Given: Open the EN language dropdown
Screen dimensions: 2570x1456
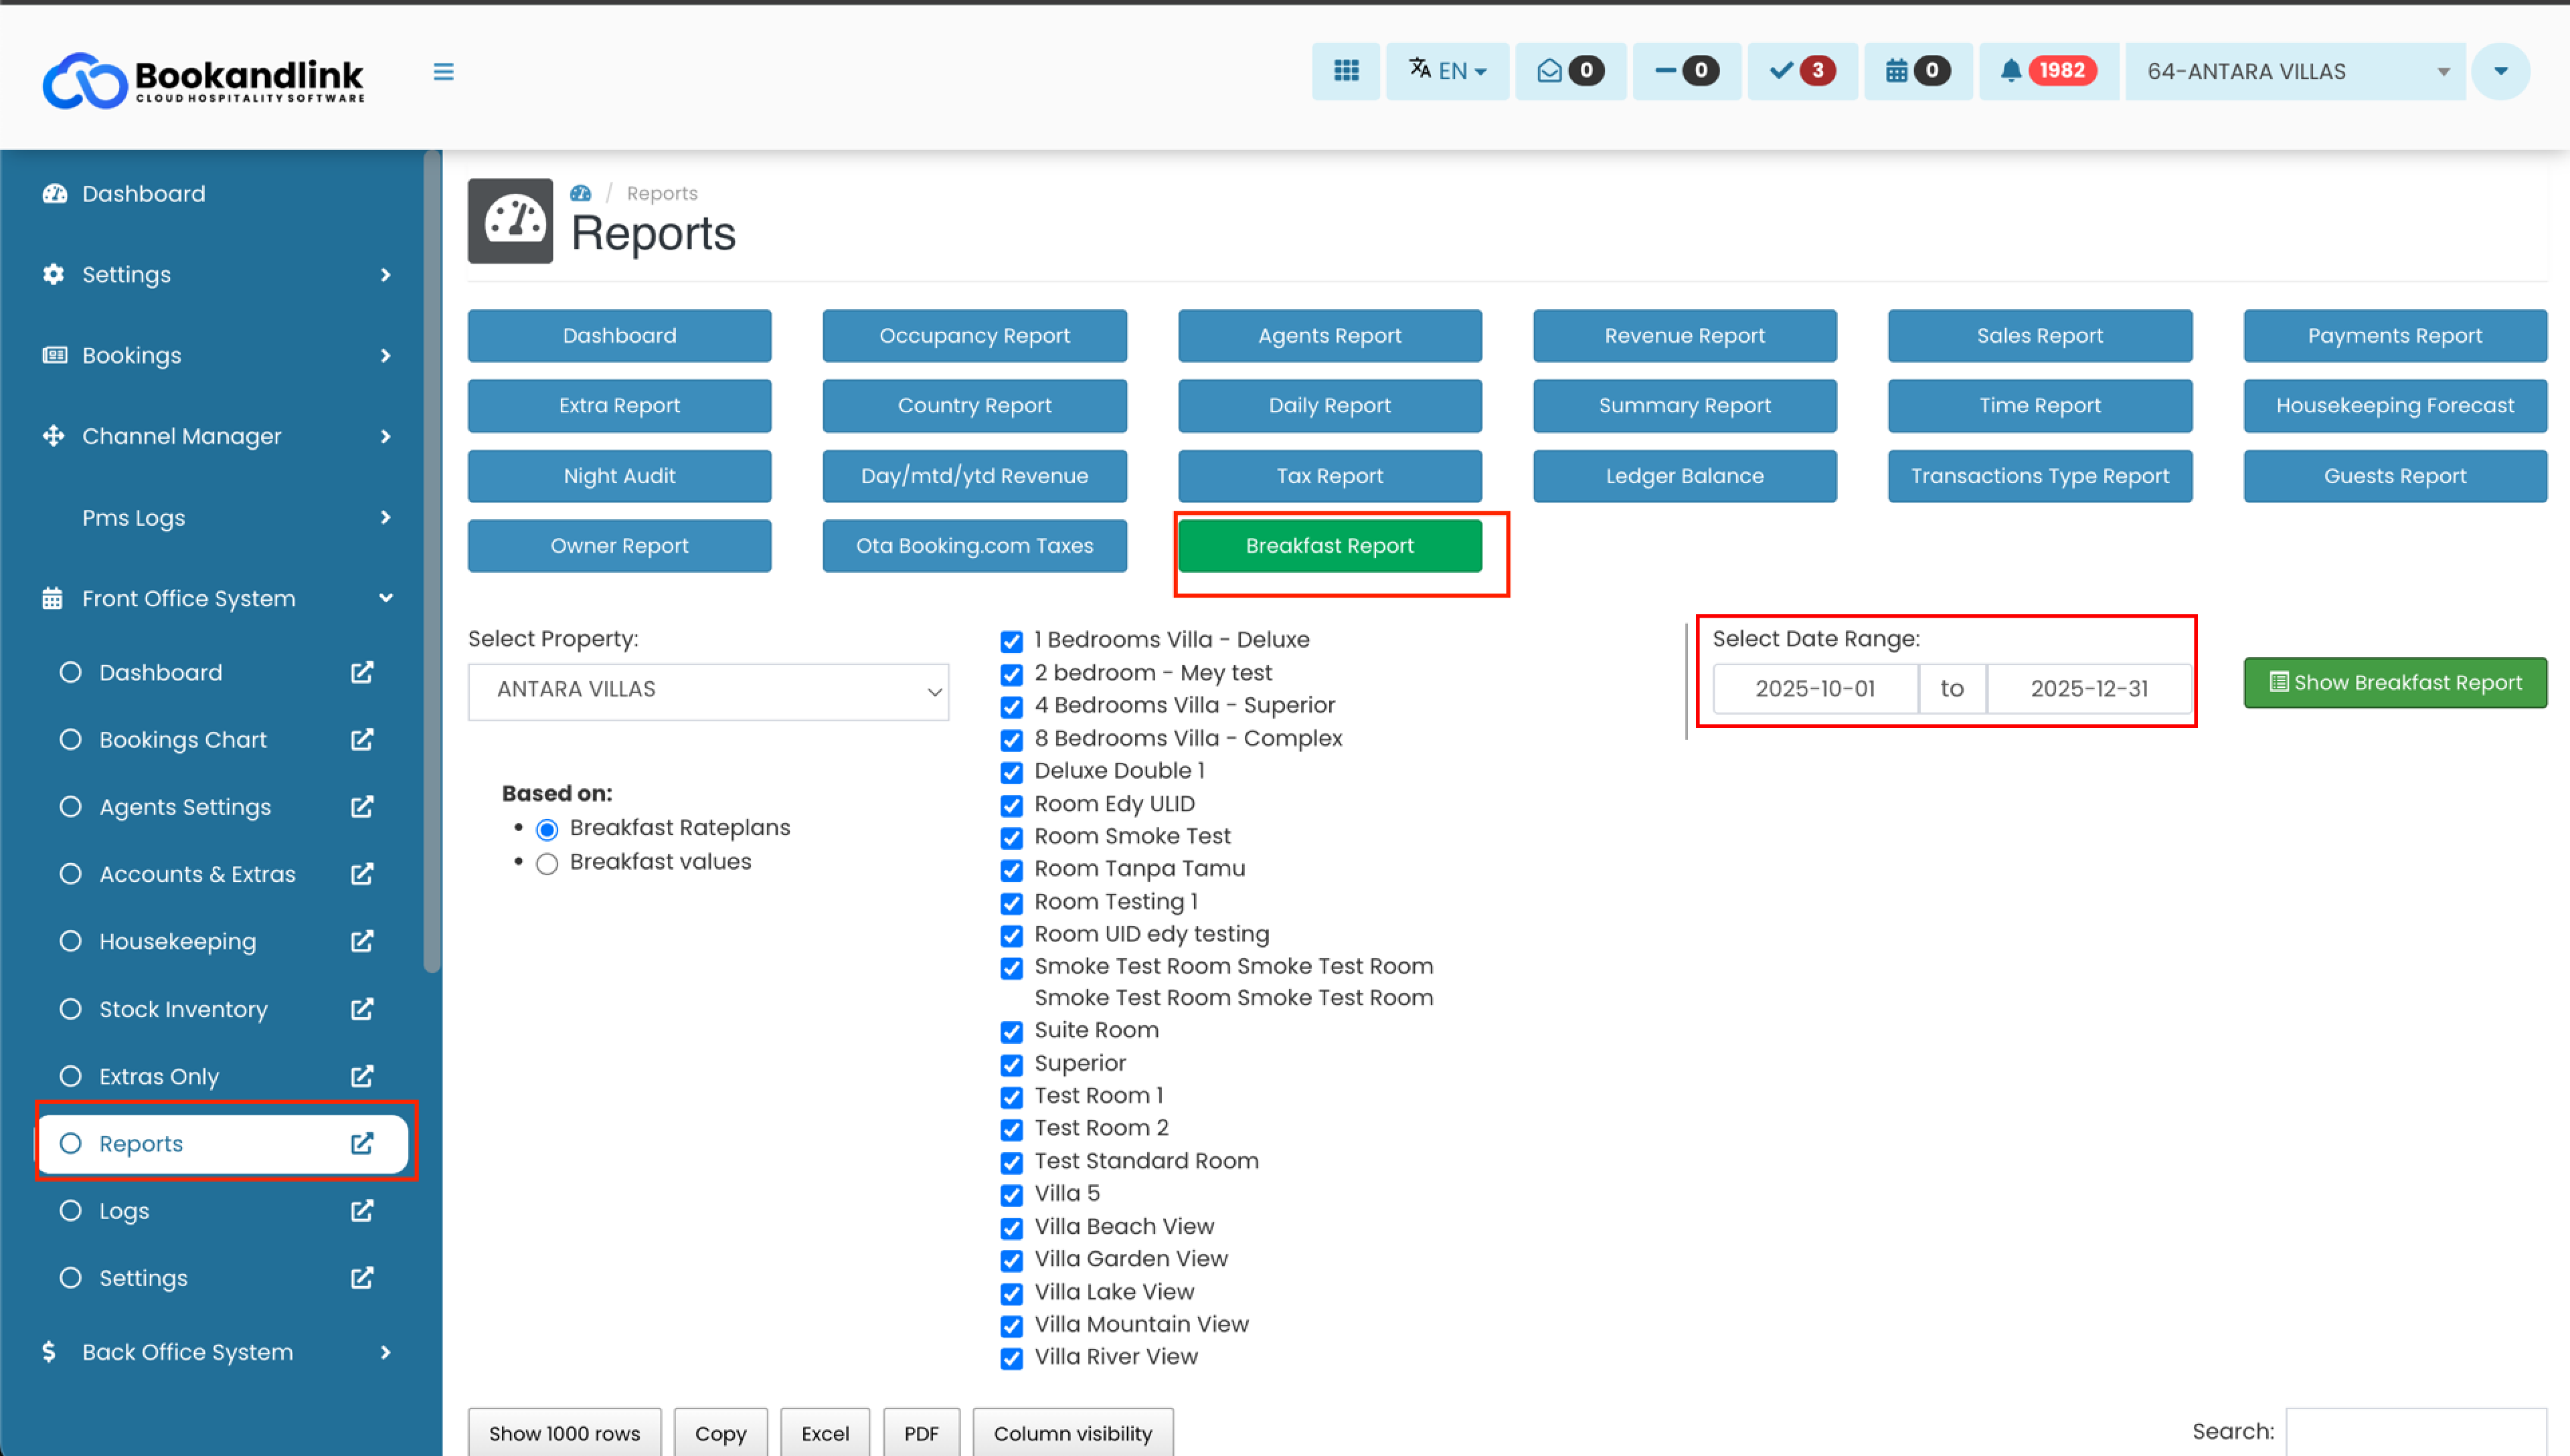Looking at the screenshot, I should pos(1447,71).
